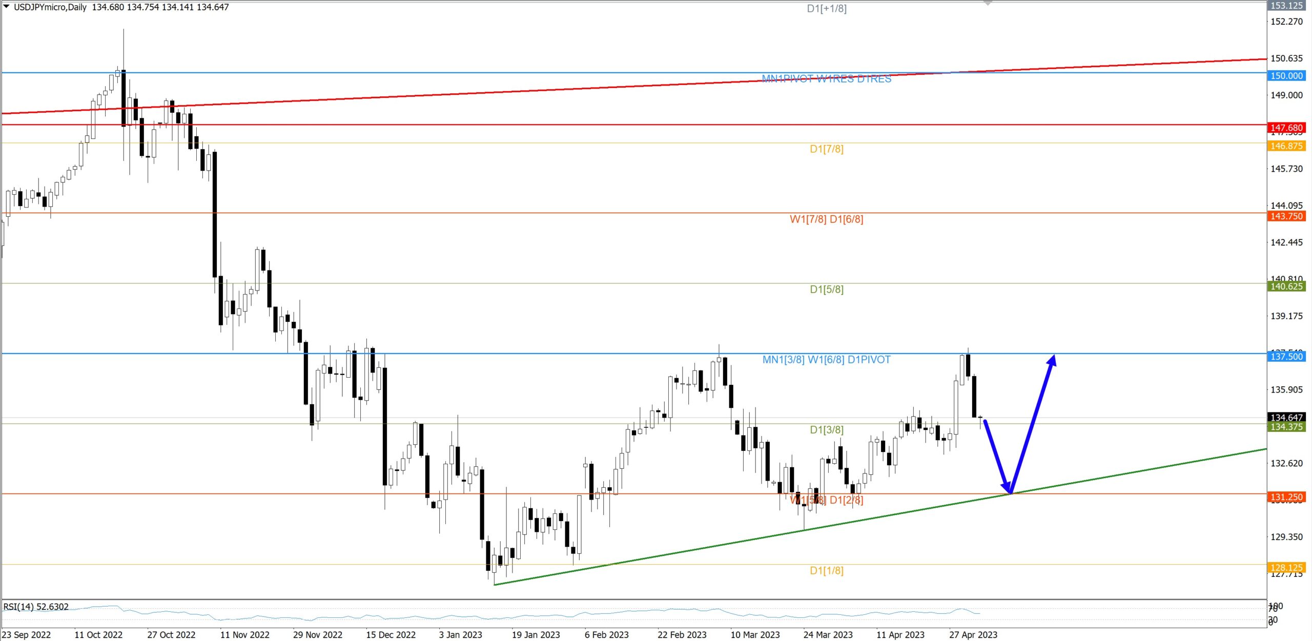
Task: Click the 11 Oct 2022 date label
Action: [98, 635]
